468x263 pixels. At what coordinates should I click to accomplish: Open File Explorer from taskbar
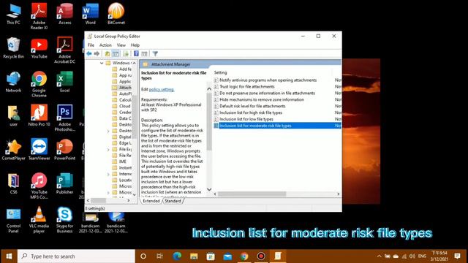[194, 256]
